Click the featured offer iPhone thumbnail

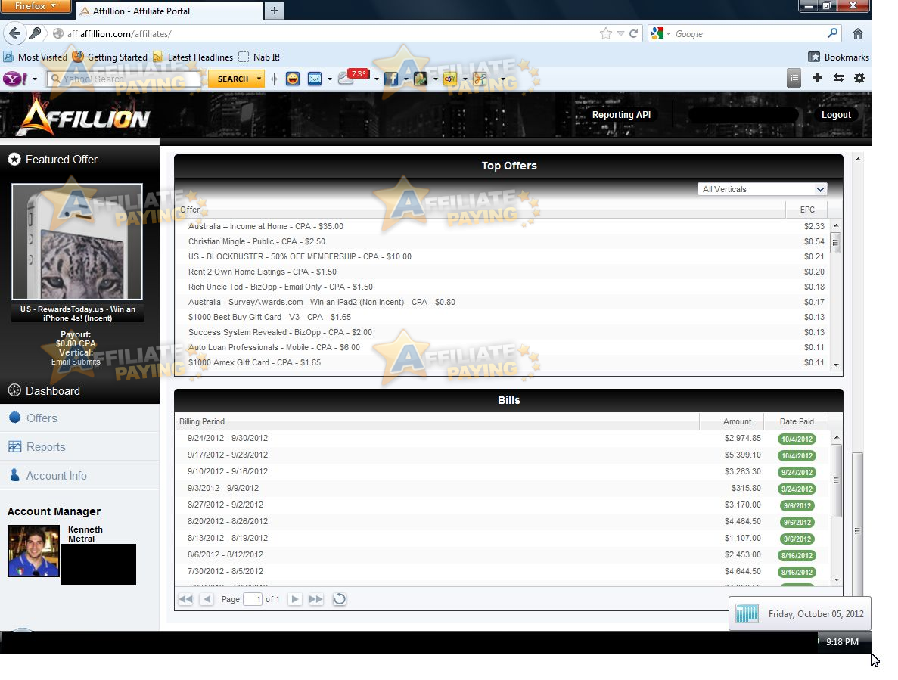(77, 241)
